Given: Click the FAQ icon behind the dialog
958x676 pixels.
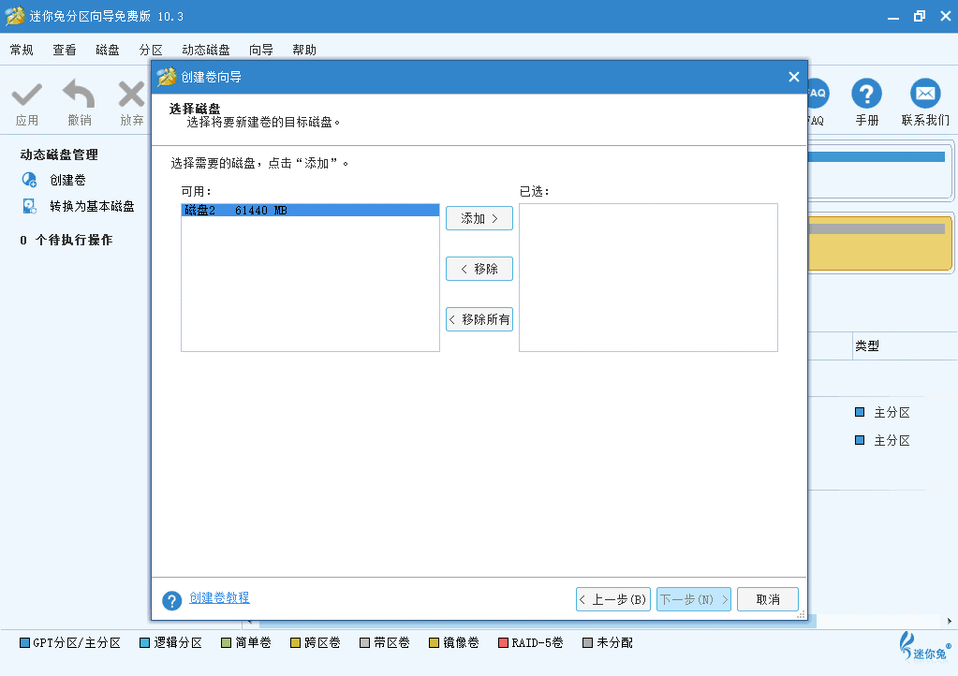Looking at the screenshot, I should (818, 94).
